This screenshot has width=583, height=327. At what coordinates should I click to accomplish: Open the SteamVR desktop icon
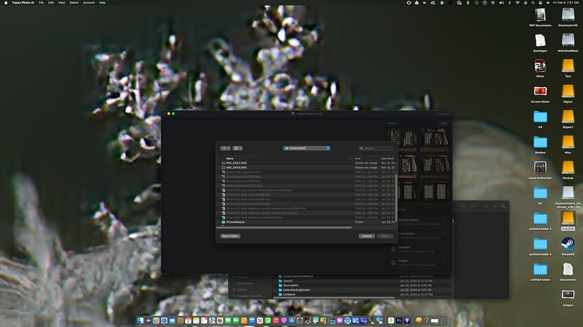tap(568, 244)
